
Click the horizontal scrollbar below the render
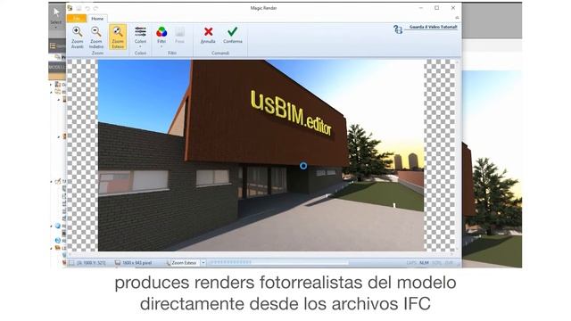click(261, 254)
